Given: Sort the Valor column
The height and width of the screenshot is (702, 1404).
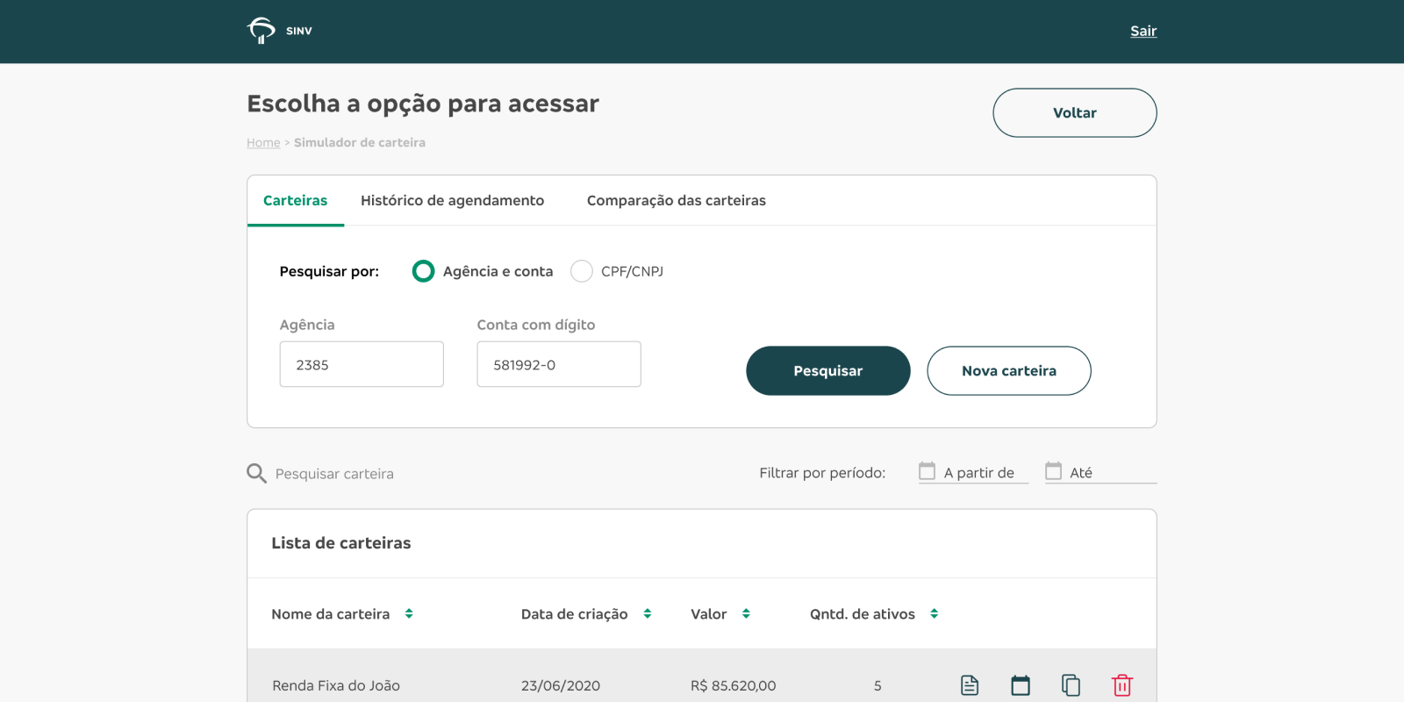Looking at the screenshot, I should (x=746, y=614).
